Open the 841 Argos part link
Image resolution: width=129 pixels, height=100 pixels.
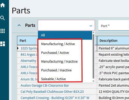click(29, 55)
